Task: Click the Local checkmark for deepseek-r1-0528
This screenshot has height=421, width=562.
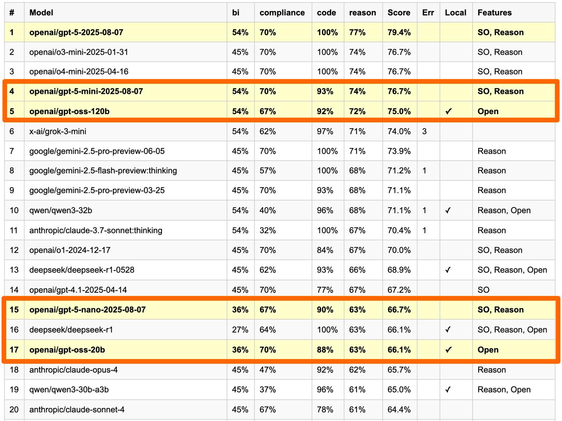Action: pyautogui.click(x=448, y=270)
